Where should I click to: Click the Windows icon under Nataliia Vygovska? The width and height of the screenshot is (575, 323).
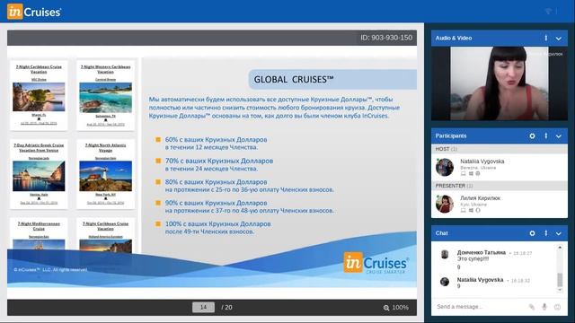click(471, 173)
